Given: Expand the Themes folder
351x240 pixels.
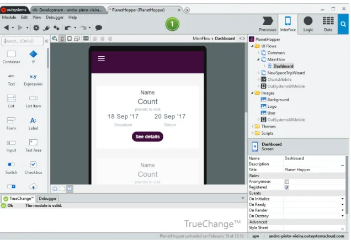Looking at the screenshot, I should [252, 127].
